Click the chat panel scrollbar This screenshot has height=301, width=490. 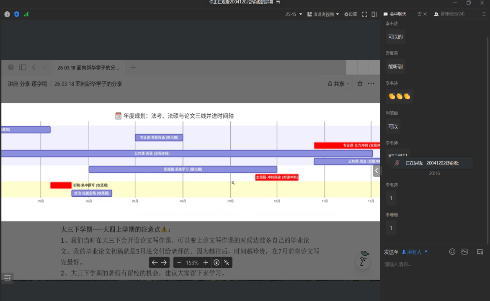[x=487, y=141]
